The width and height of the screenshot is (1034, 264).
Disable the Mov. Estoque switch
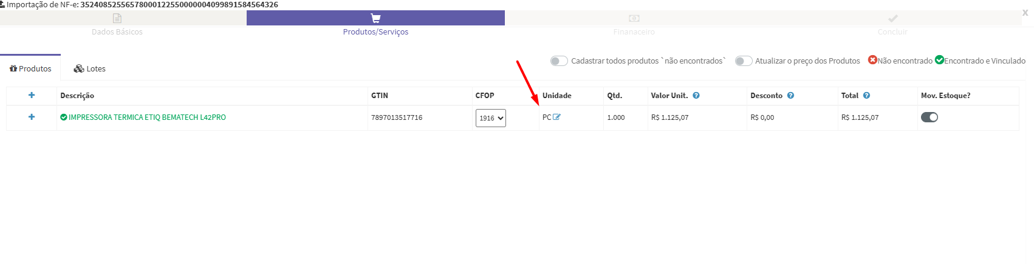(x=930, y=117)
